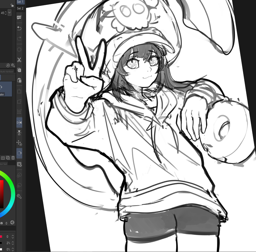Click the Mesh Transformation grid icon
Screen dimensions: 256x252
(x=19, y=112)
